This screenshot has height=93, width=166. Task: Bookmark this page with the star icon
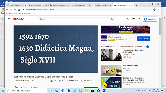149,10
